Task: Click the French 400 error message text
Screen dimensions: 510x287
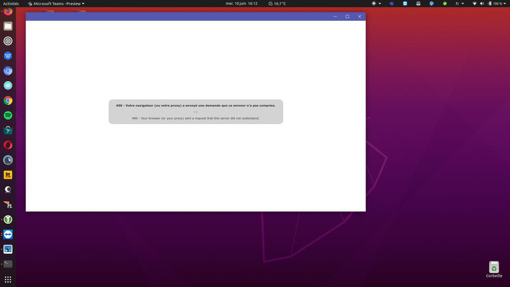Action: (x=196, y=105)
